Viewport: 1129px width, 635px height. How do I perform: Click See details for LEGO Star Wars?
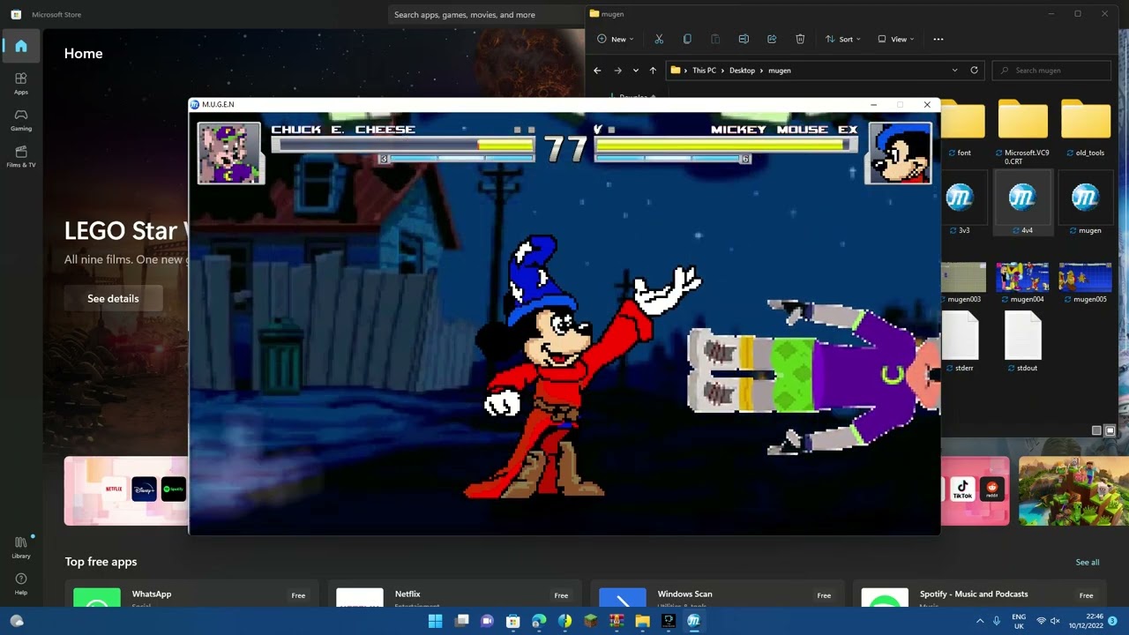coord(113,298)
